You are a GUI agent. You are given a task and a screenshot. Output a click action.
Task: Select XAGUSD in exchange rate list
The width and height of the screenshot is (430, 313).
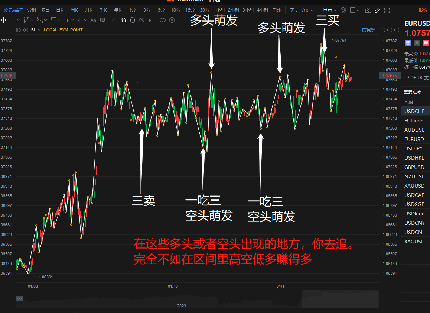coord(416,242)
